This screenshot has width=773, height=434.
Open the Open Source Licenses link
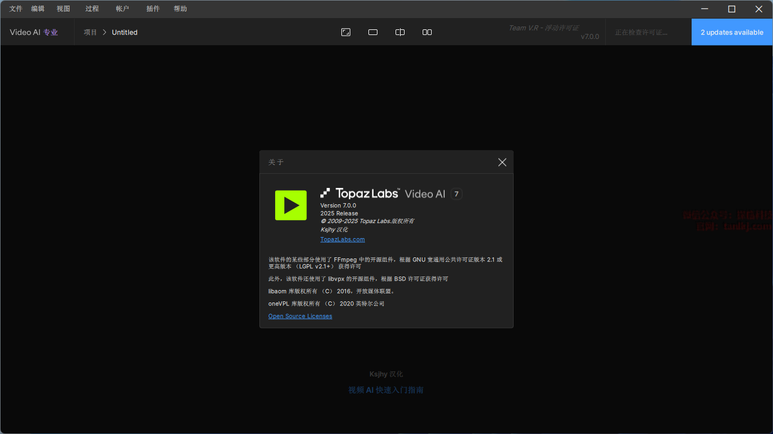300,316
